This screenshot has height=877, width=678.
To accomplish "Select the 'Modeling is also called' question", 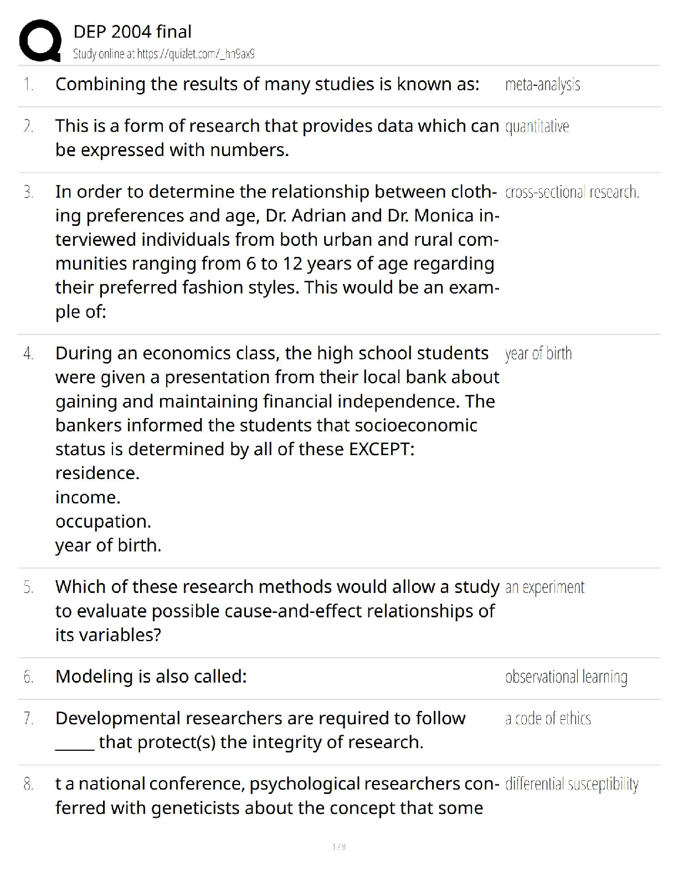I will [151, 677].
